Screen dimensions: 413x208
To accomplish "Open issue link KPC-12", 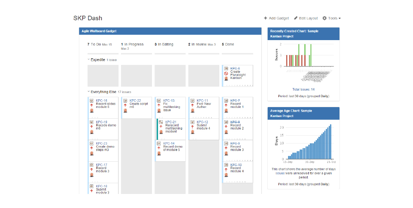I will click(202, 122).
